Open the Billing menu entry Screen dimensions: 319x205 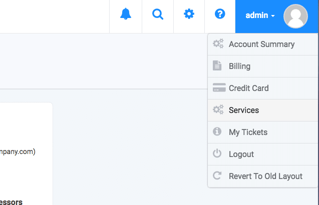[239, 66]
